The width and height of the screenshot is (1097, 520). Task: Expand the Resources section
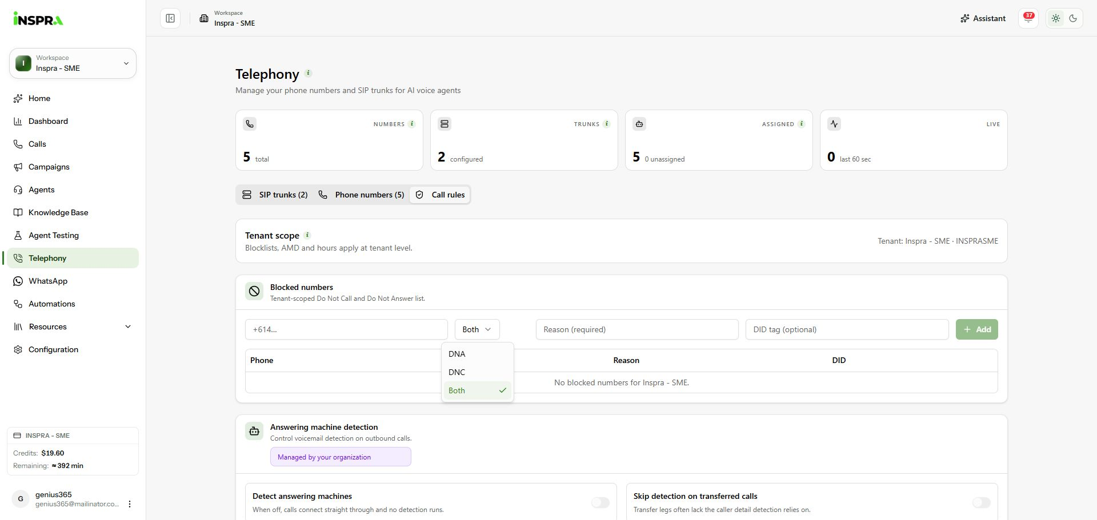(x=73, y=326)
